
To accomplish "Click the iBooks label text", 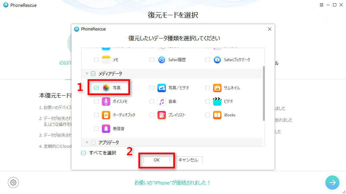I will pos(230,115).
